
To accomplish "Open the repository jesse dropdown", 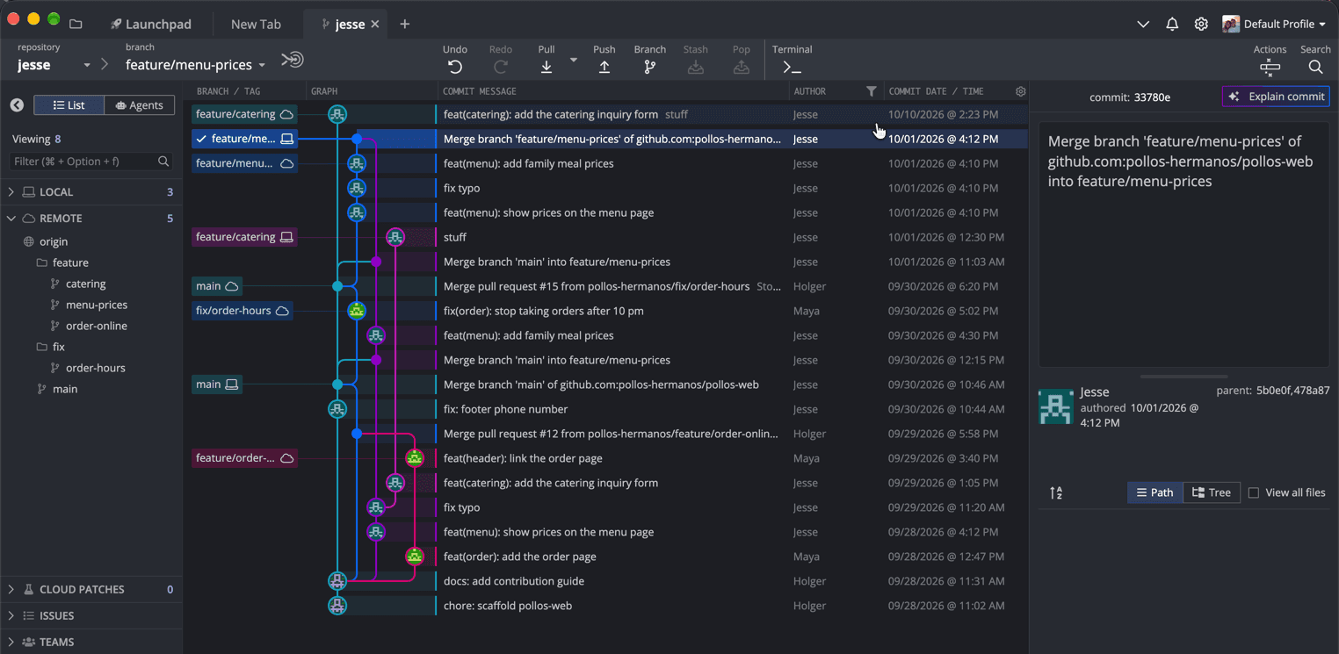I will tap(54, 65).
